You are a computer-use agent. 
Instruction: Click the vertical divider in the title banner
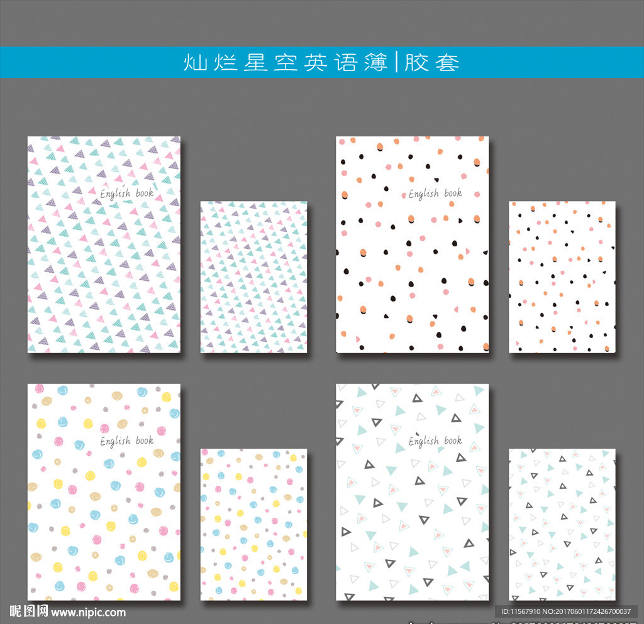(396, 62)
